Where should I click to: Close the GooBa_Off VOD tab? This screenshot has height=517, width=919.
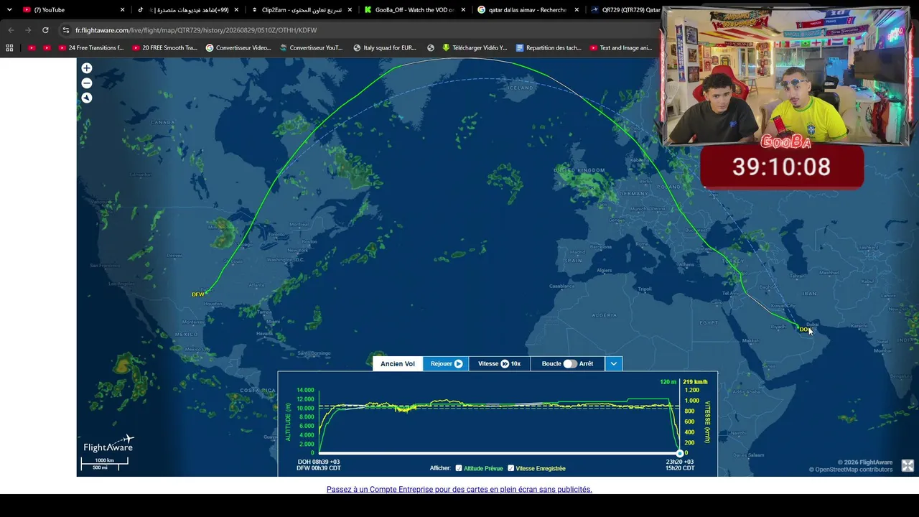pyautogui.click(x=463, y=10)
